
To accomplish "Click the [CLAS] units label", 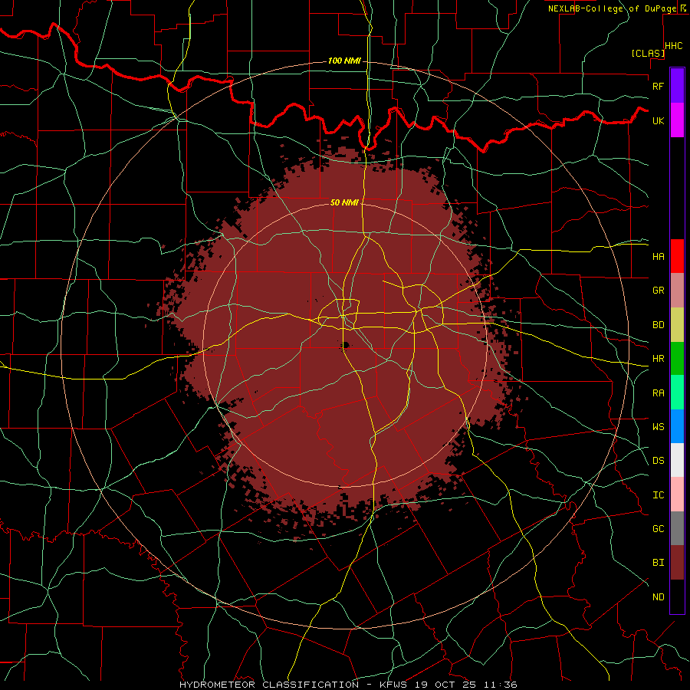I will [648, 53].
